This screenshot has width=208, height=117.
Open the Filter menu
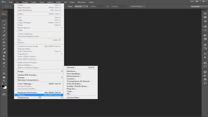[58, 2]
